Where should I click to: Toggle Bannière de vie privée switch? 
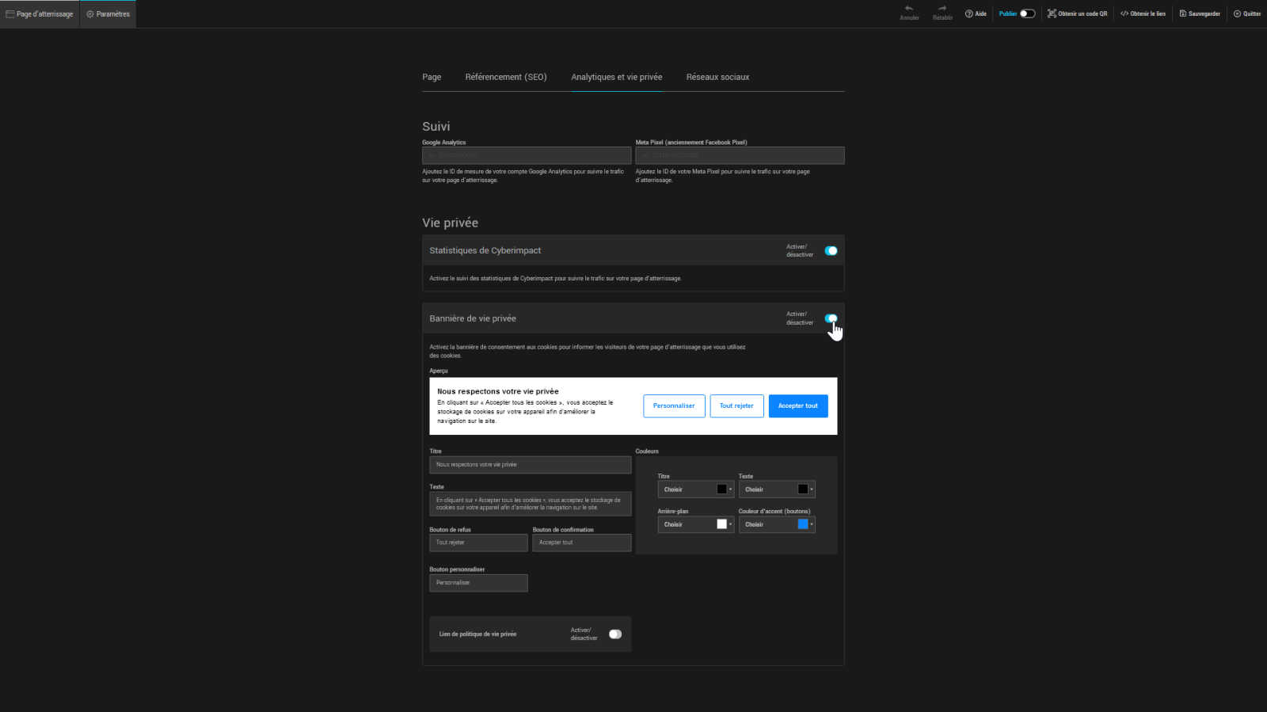click(x=831, y=318)
